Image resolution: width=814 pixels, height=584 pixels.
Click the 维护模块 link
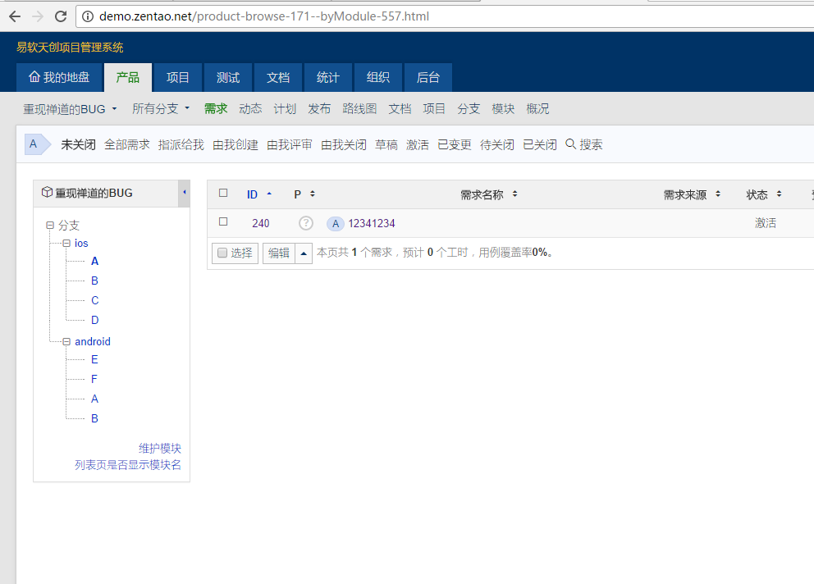[x=160, y=448]
